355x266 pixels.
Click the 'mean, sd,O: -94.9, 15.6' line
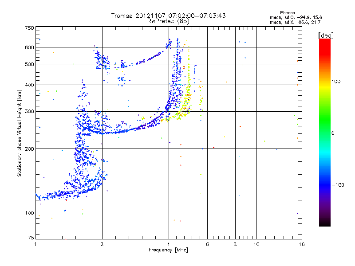coord(296,17)
